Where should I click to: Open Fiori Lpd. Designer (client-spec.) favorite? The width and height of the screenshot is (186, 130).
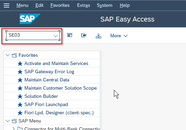tap(59, 113)
